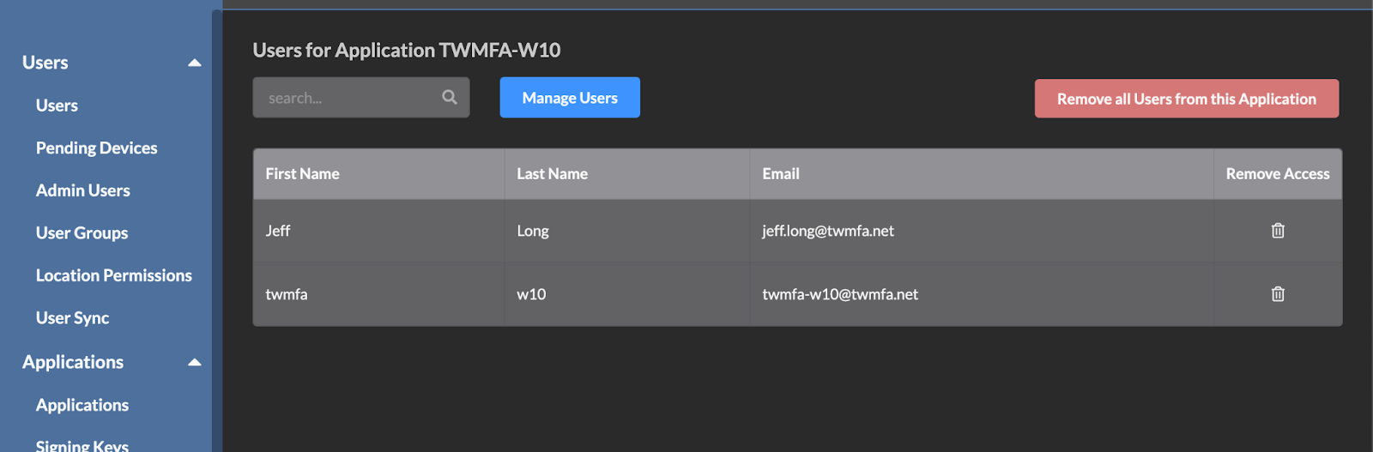Screen dimensions: 1373x452
Task: Open Pending Devices in the sidebar
Action: (x=97, y=148)
